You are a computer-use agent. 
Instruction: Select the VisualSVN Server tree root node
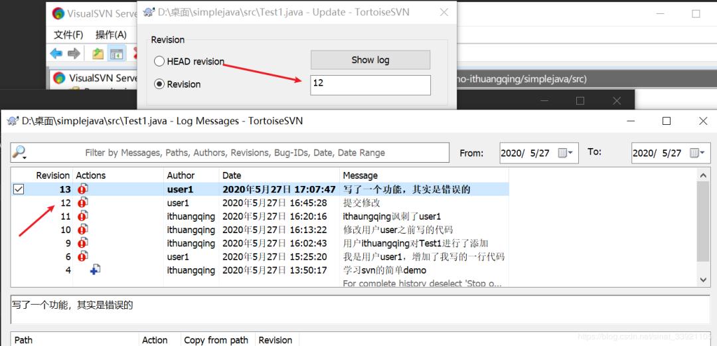103,78
